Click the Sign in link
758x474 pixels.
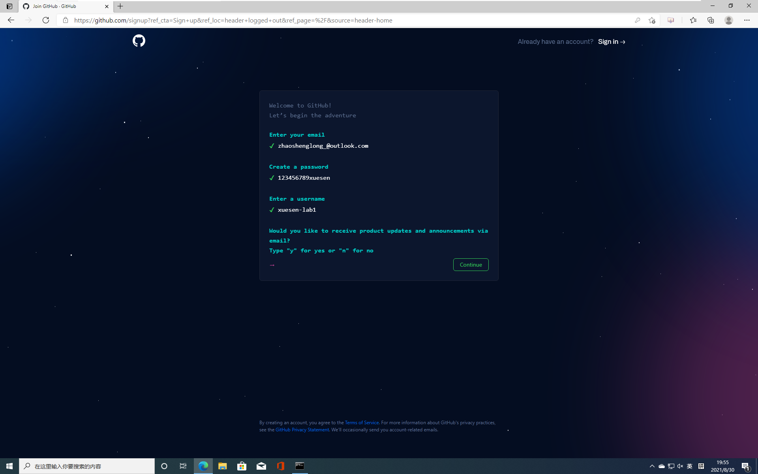click(x=612, y=41)
